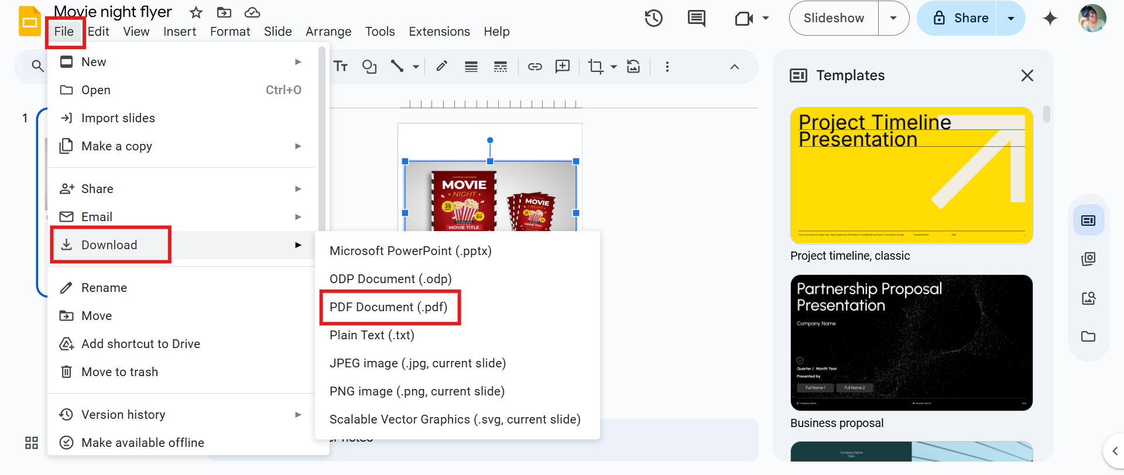Screen dimensions: 1124x475
Task: Choose Download in the File menu
Action: [x=181, y=245]
